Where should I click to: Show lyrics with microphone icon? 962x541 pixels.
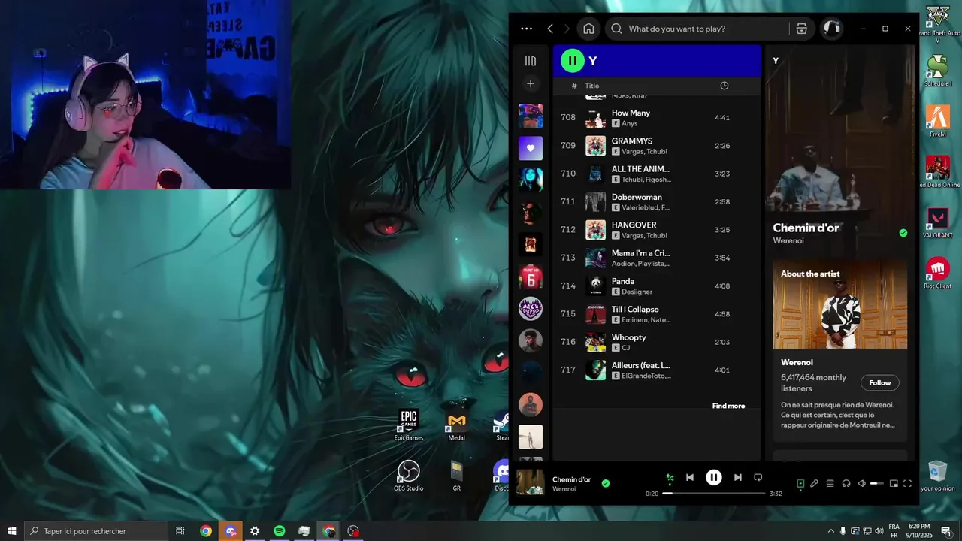[x=814, y=484]
